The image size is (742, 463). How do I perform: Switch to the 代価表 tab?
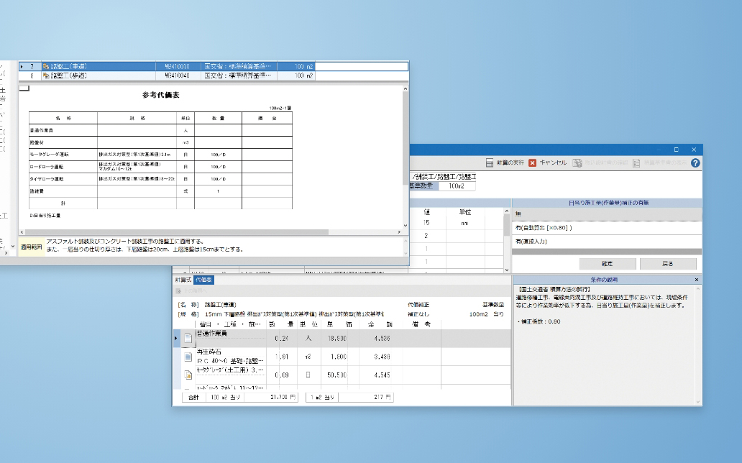coord(204,280)
